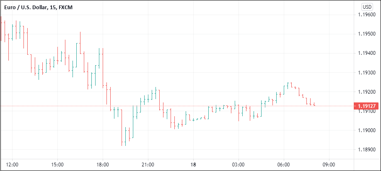The width and height of the screenshot is (381, 171).
Task: Click the 21:00 time axis label
Action: coord(148,165)
